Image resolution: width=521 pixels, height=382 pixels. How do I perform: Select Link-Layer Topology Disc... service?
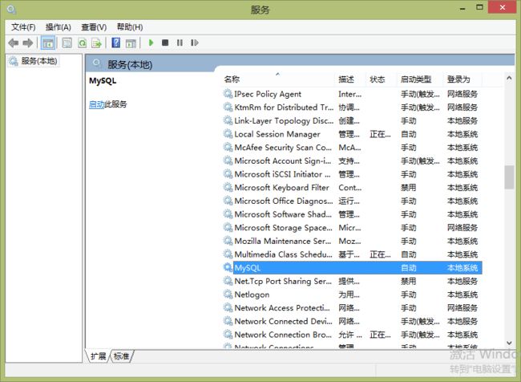click(352, 120)
